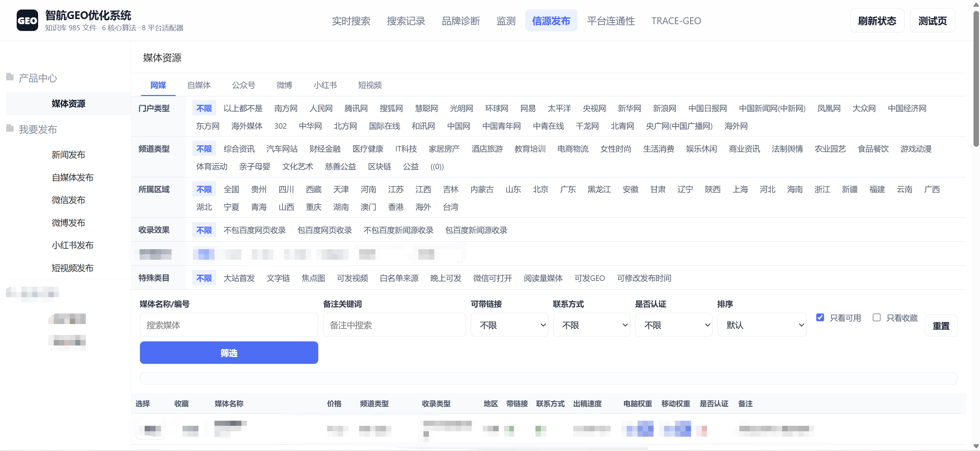980x451 pixels.
Task: Filter channel type by 区块链
Action: 379,166
